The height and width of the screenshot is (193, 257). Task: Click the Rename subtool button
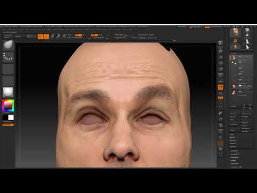[235, 114]
